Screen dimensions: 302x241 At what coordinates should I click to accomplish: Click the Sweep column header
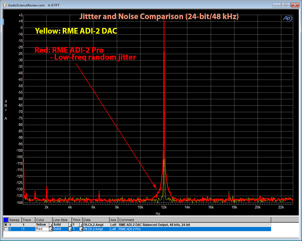[x=15, y=220]
